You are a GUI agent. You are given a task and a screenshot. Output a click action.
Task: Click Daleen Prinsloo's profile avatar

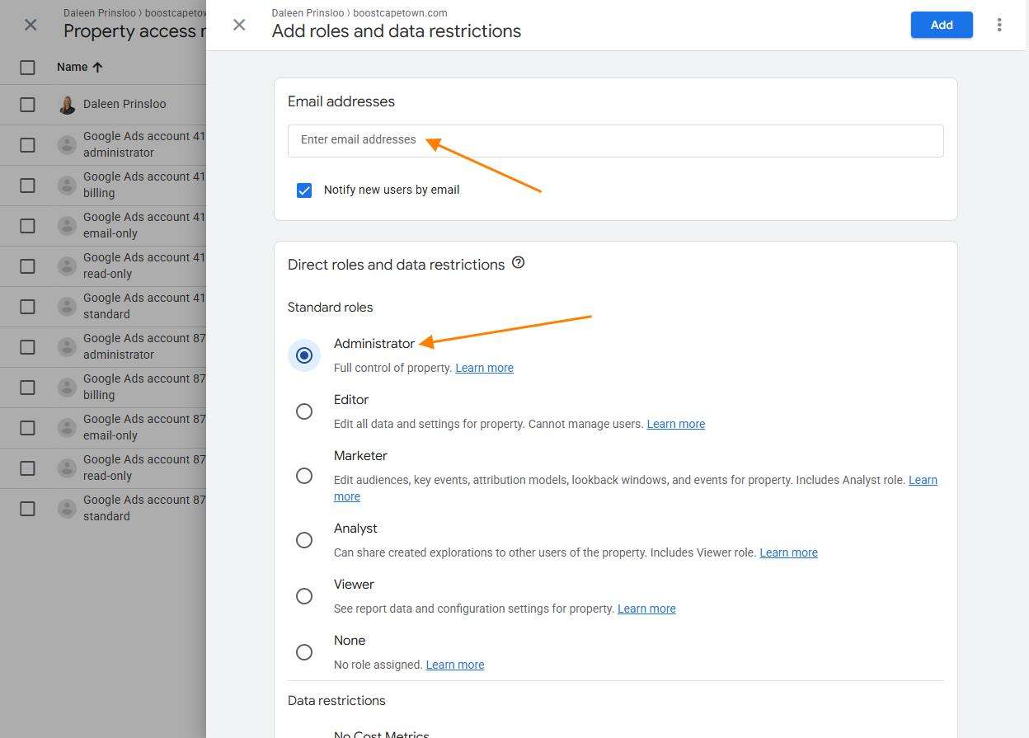pyautogui.click(x=68, y=105)
